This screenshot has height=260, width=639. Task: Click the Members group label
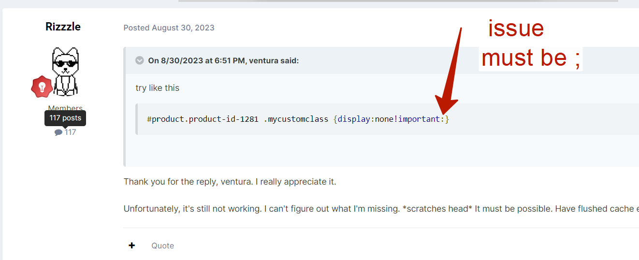pyautogui.click(x=65, y=108)
